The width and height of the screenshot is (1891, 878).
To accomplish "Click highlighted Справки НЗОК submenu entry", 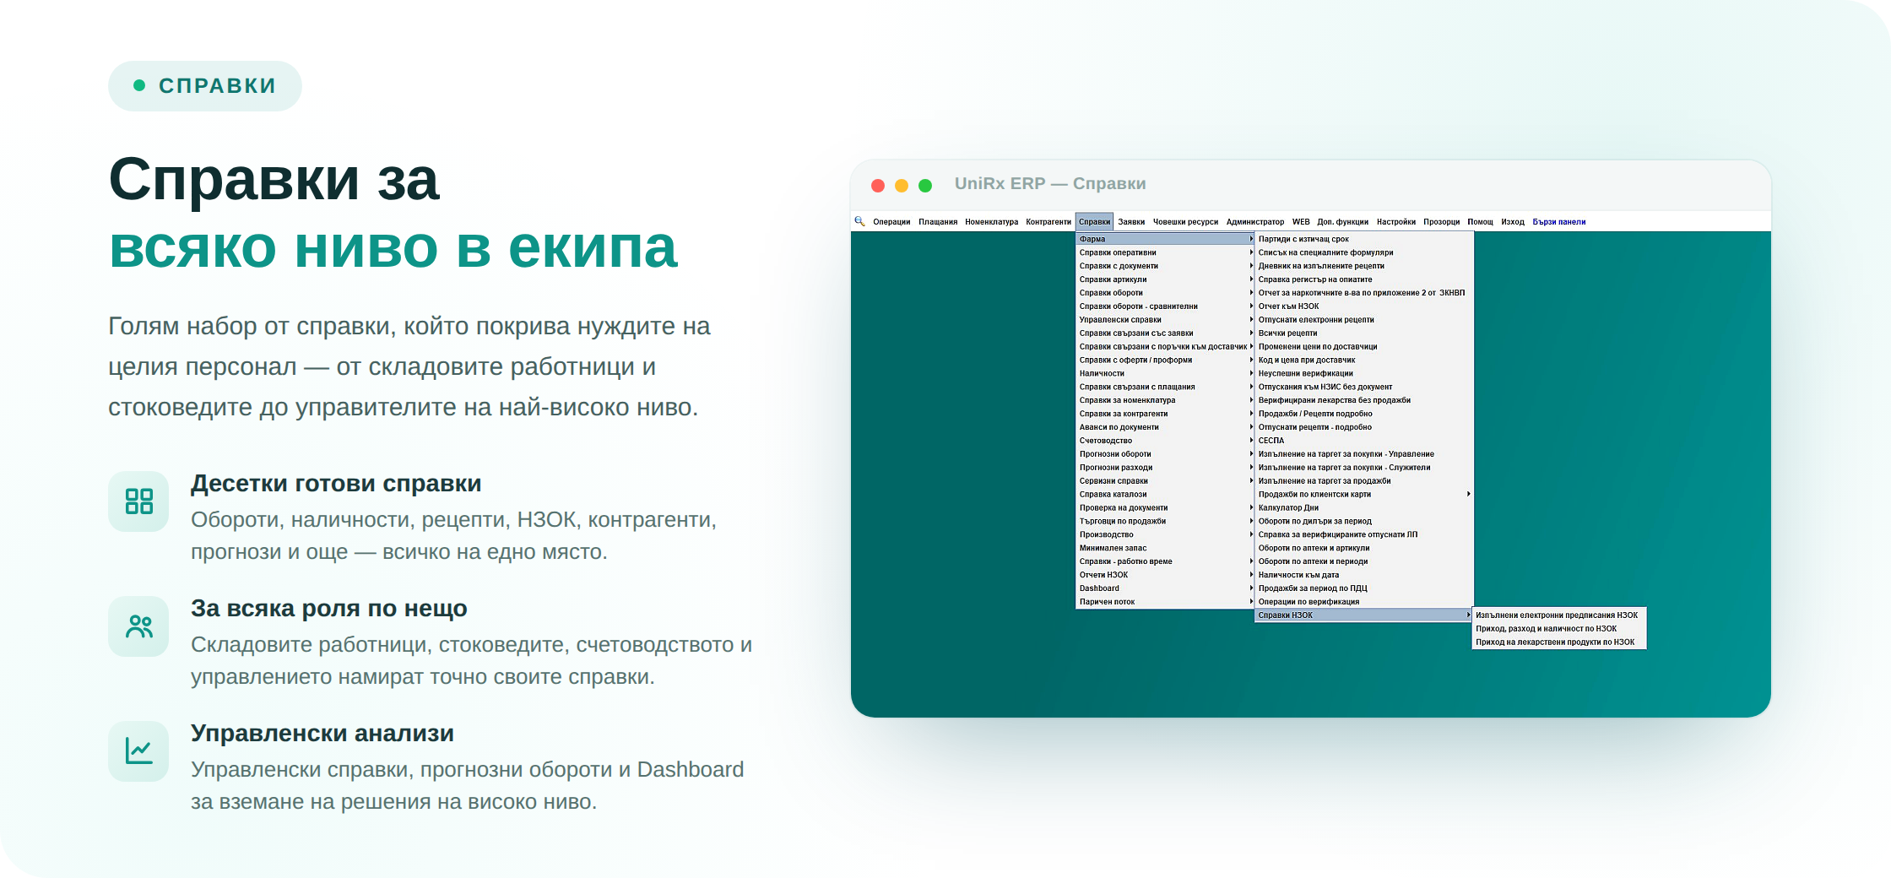I will 1364,615.
